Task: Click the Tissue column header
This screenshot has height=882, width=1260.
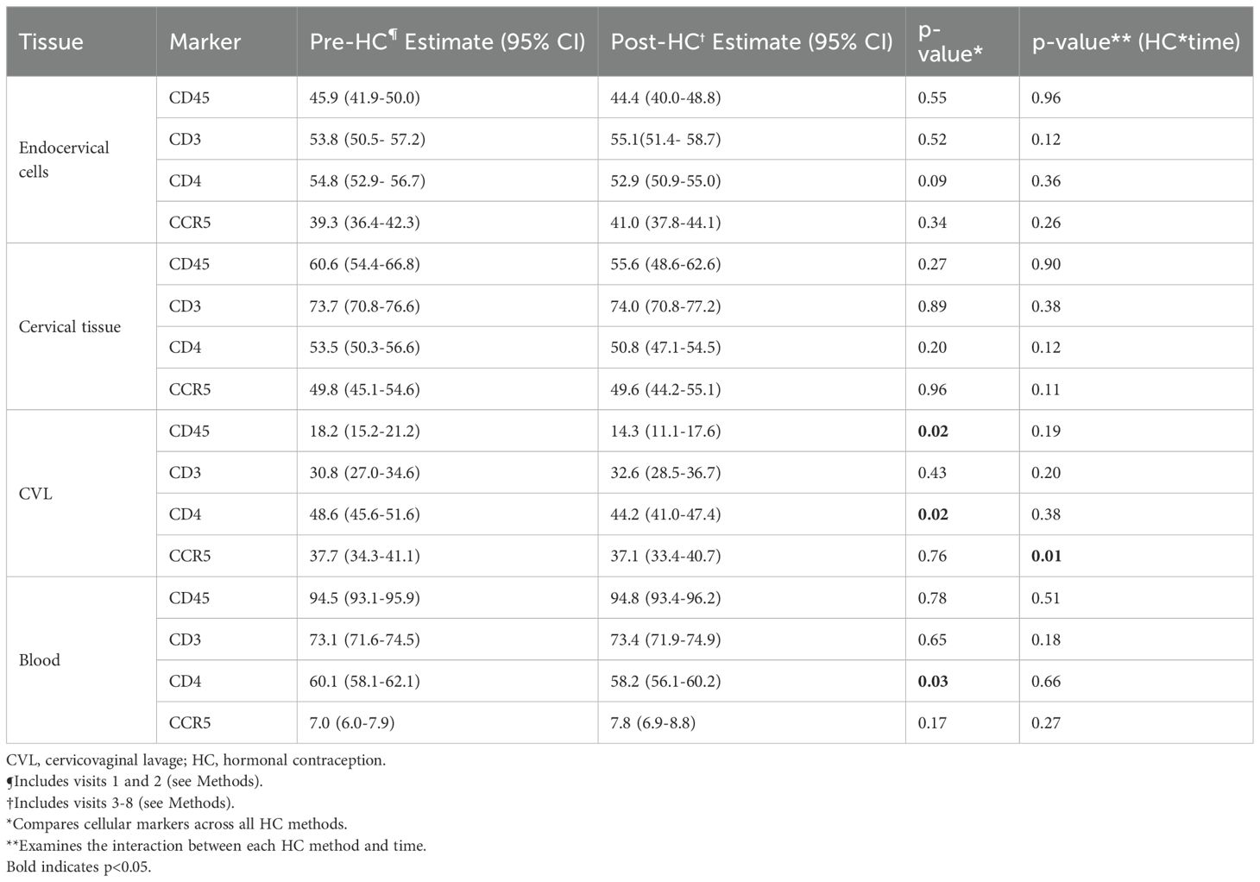Action: coord(51,41)
